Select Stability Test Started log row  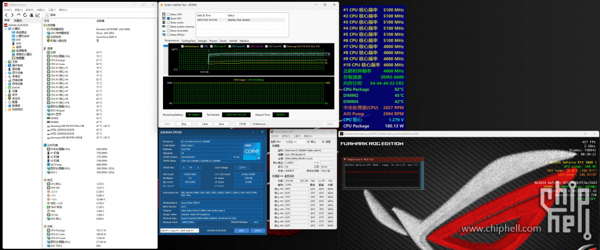(x=240, y=20)
